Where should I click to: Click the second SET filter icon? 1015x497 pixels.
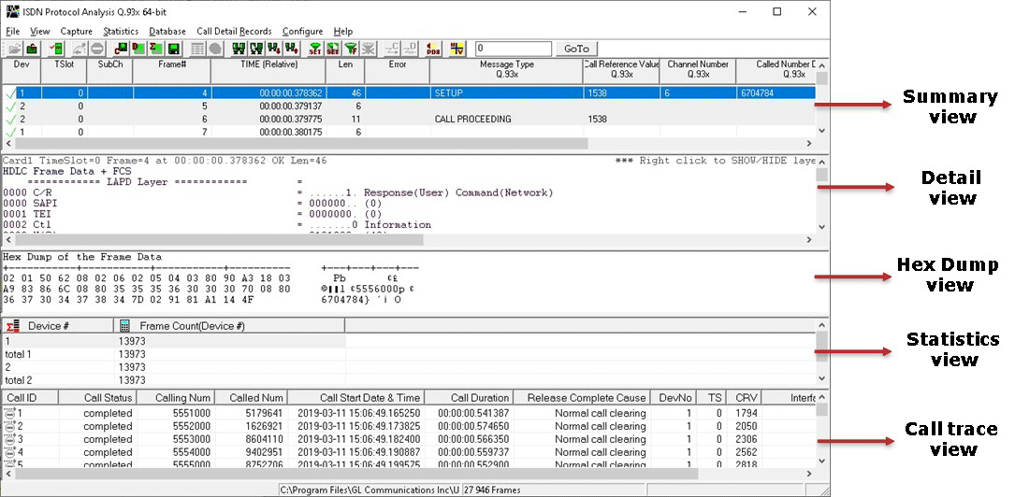point(333,50)
